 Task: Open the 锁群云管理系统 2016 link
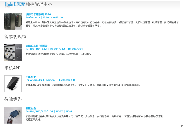coord(38,14)
